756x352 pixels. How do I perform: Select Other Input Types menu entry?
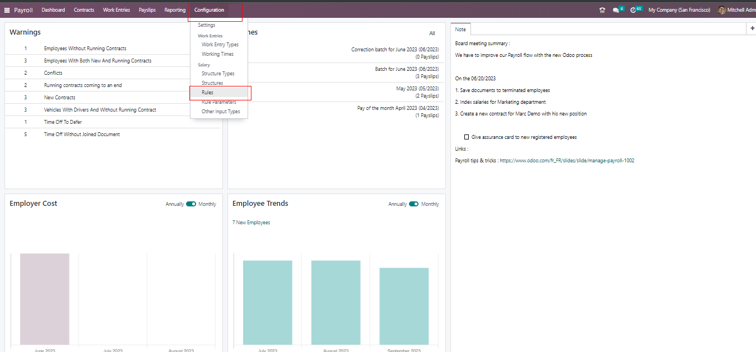click(221, 112)
